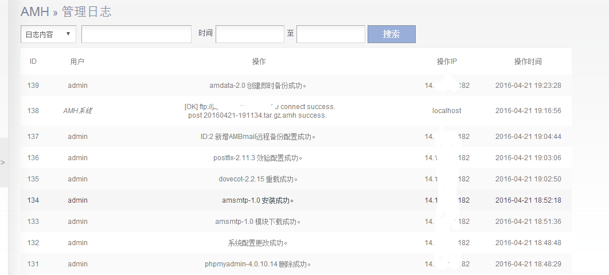Open the 日志内容 search type dropdown
This screenshot has width=609, height=275.
tap(48, 34)
